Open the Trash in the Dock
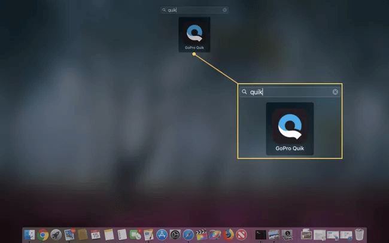 [359, 235]
